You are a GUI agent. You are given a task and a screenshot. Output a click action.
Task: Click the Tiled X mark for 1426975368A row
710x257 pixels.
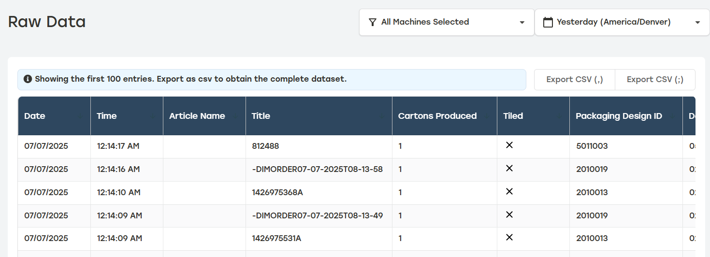click(x=509, y=192)
